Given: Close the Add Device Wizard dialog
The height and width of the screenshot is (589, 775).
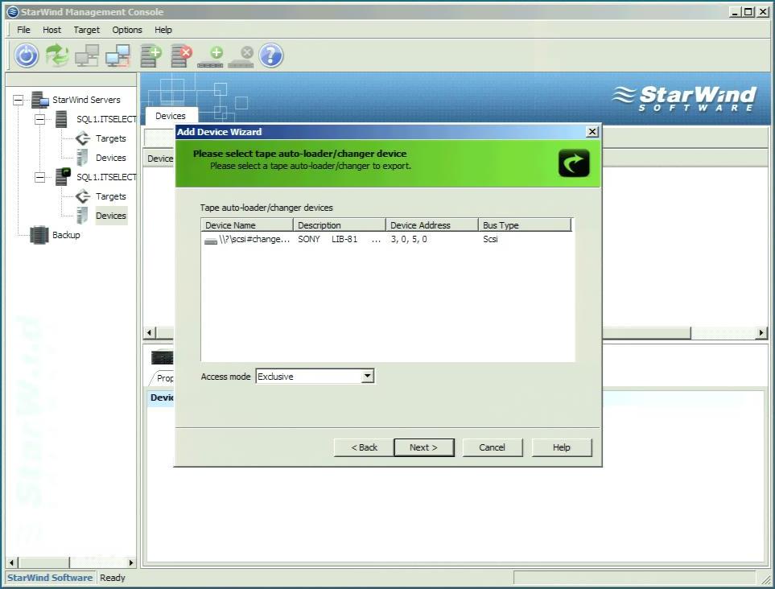Looking at the screenshot, I should coord(592,131).
